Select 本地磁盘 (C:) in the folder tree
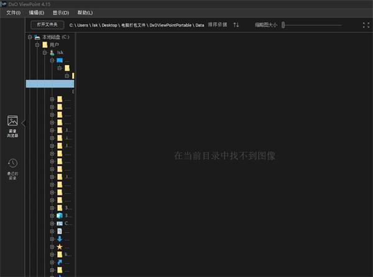This screenshot has width=373, height=277. (56, 37)
